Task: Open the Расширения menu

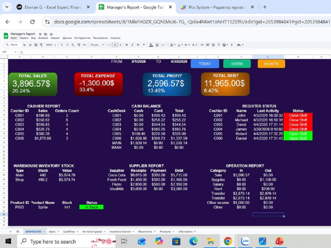Action: pyautogui.click(x=100, y=38)
